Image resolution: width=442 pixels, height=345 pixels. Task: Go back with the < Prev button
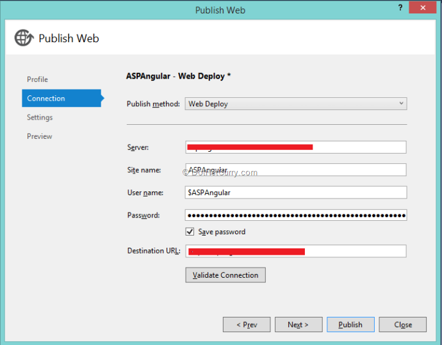(x=247, y=325)
